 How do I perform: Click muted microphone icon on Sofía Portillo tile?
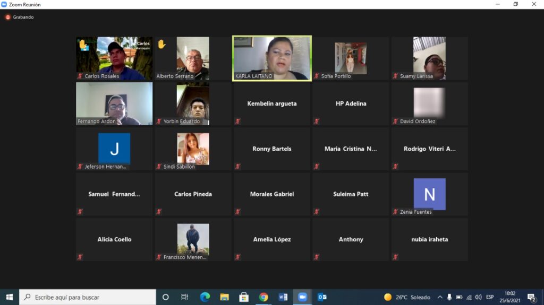[317, 76]
